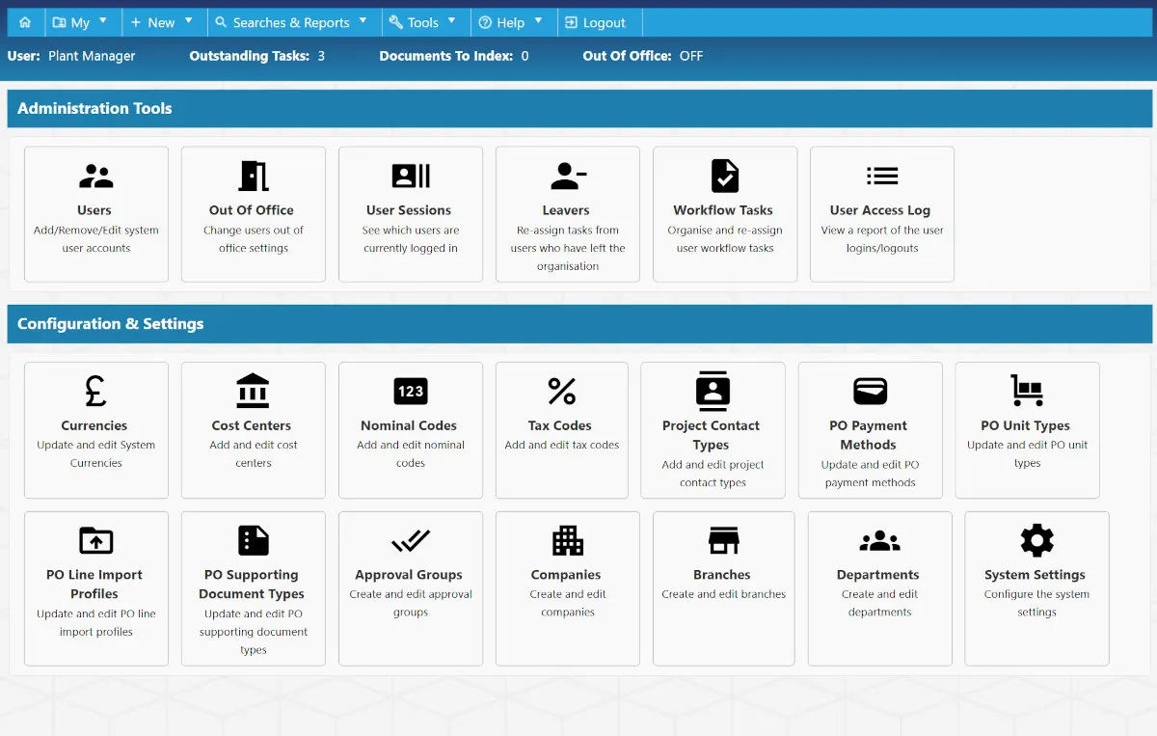
Task: Click the Companies building icon
Action: (x=568, y=540)
